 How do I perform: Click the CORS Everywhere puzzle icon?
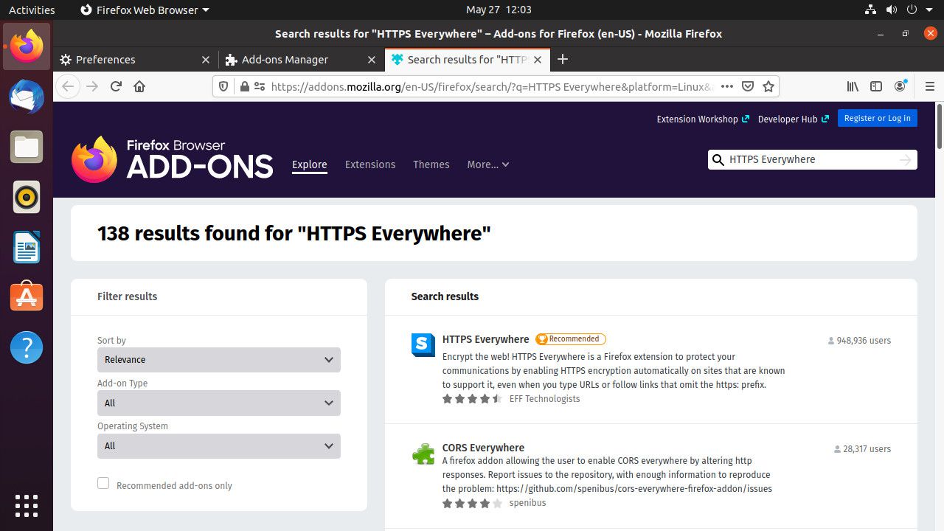[423, 454]
